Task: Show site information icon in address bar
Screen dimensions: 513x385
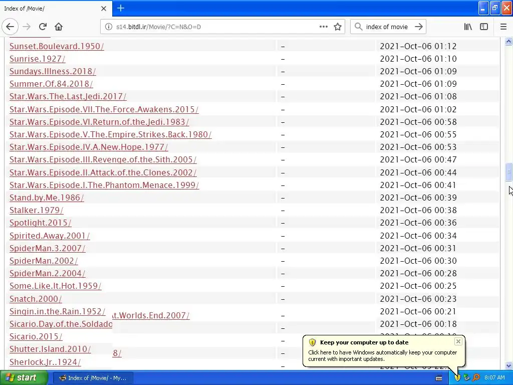Action: (x=108, y=27)
